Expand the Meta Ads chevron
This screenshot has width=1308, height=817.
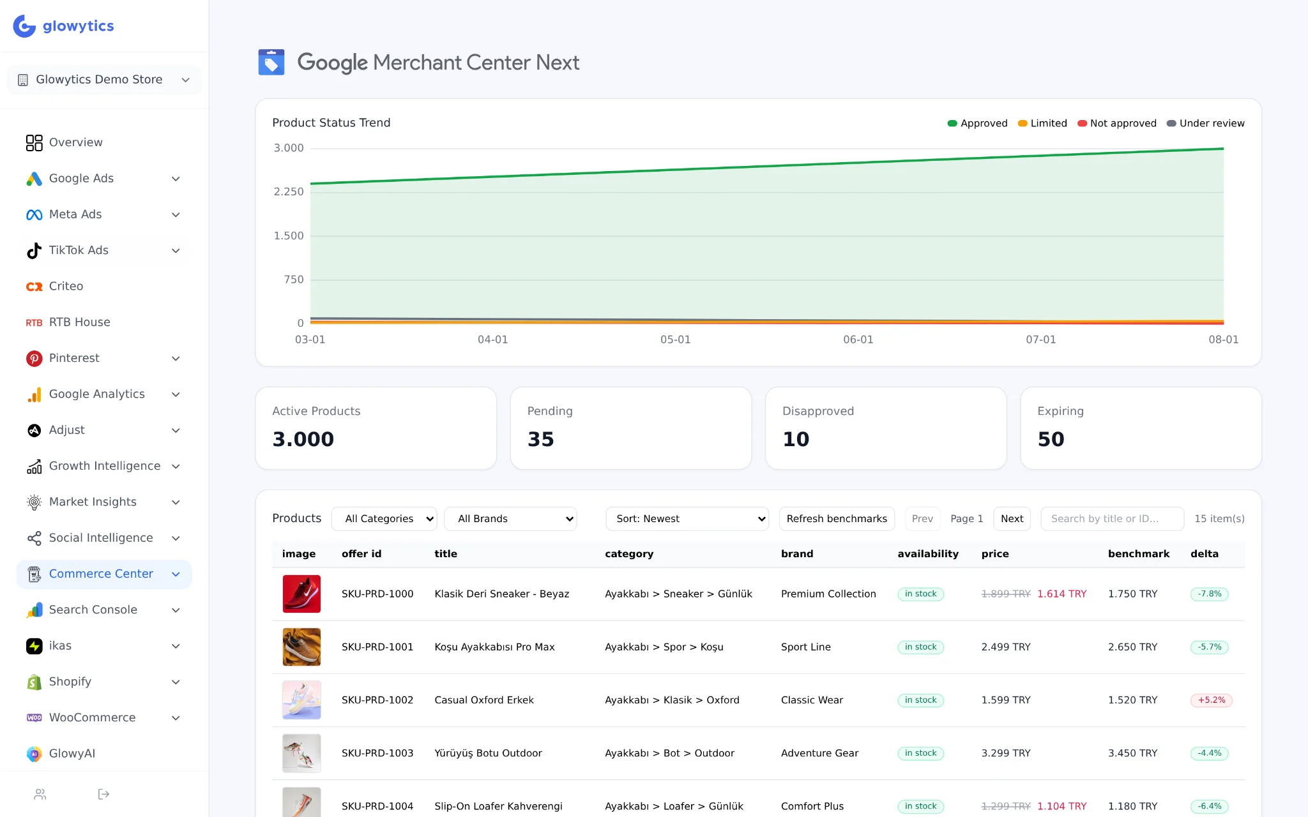[x=176, y=214]
